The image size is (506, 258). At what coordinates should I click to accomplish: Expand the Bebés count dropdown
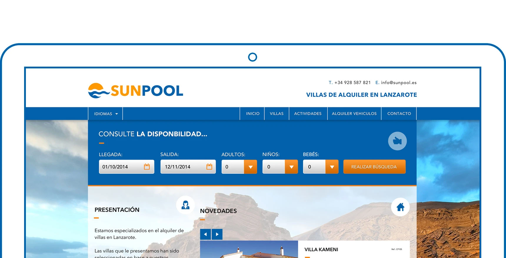click(x=332, y=167)
